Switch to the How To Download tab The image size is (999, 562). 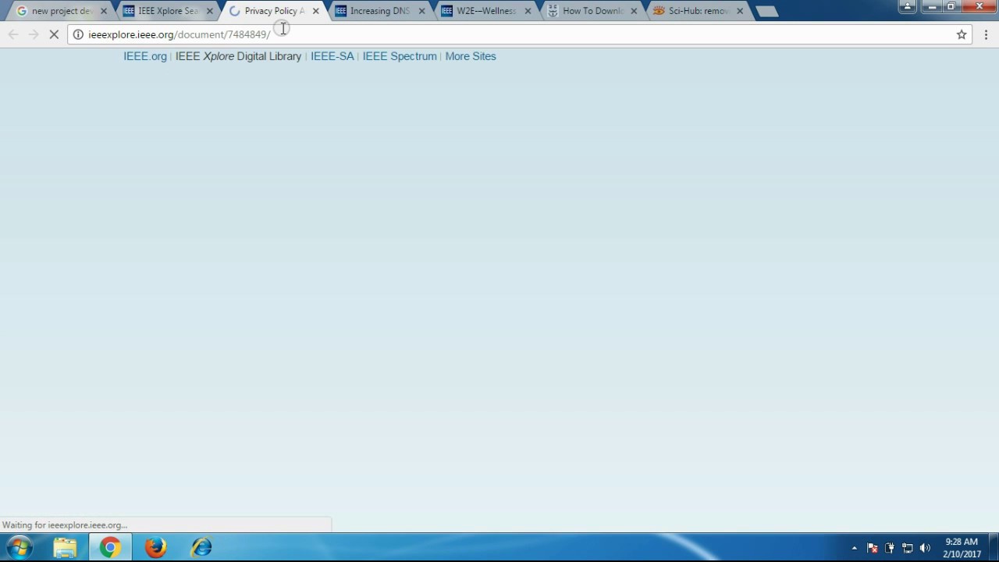point(592,11)
